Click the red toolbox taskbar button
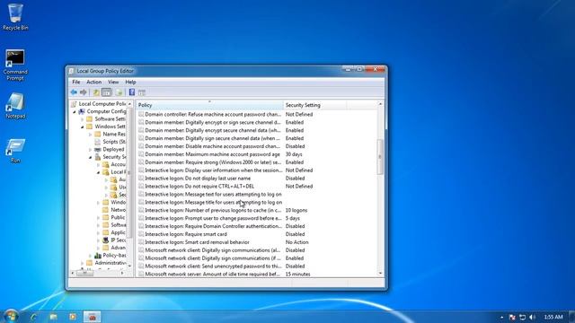575x323 pixels. click(x=92, y=317)
